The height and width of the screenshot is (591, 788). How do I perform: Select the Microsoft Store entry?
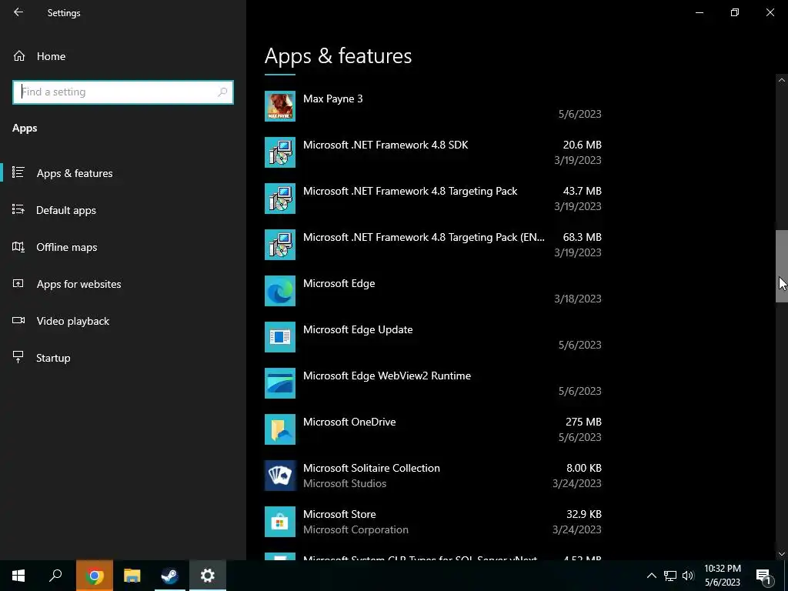point(433,523)
